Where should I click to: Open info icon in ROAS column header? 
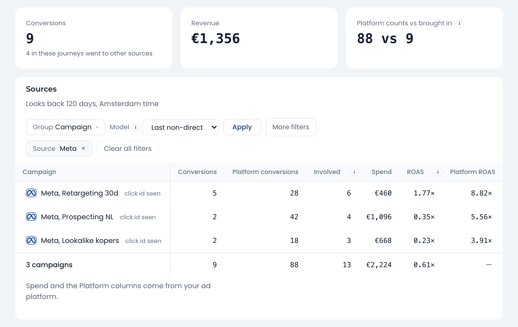coord(438,172)
